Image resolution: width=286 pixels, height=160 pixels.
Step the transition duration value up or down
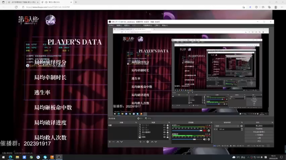click(x=242, y=129)
